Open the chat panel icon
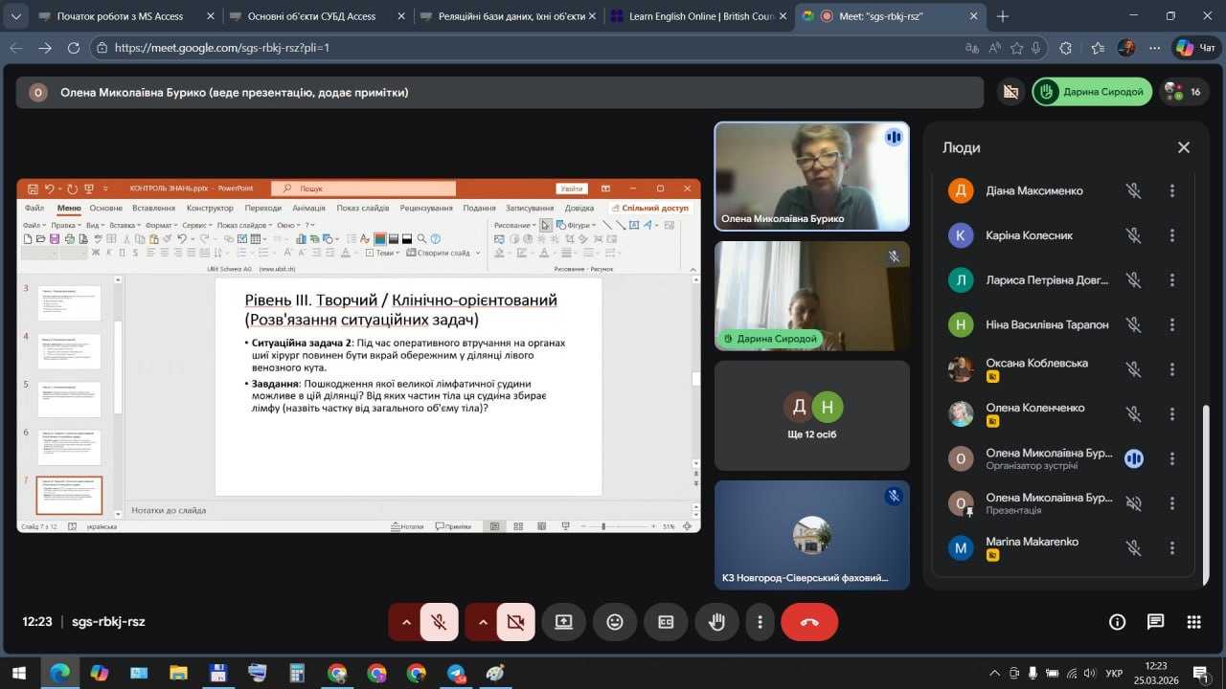 coord(1155,622)
